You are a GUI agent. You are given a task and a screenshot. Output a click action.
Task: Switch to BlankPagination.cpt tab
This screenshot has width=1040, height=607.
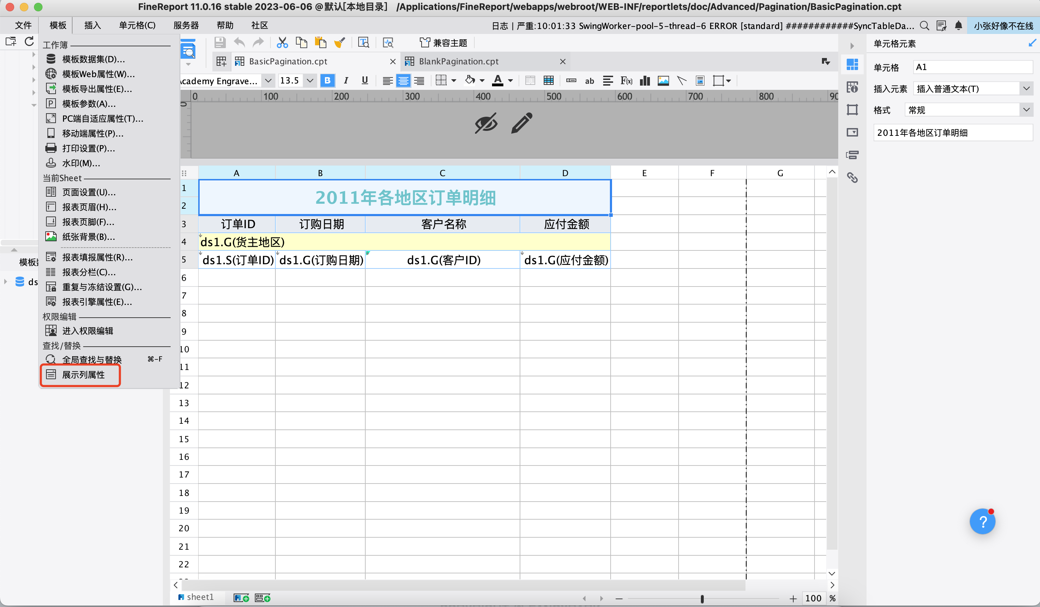click(458, 62)
